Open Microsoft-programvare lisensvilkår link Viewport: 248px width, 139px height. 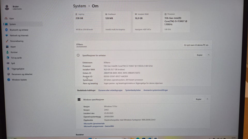(99, 126)
